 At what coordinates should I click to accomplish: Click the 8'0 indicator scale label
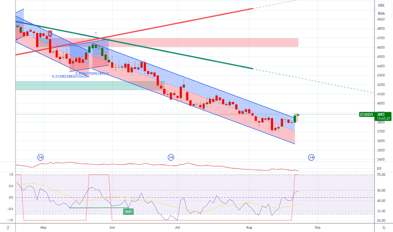(379, 169)
